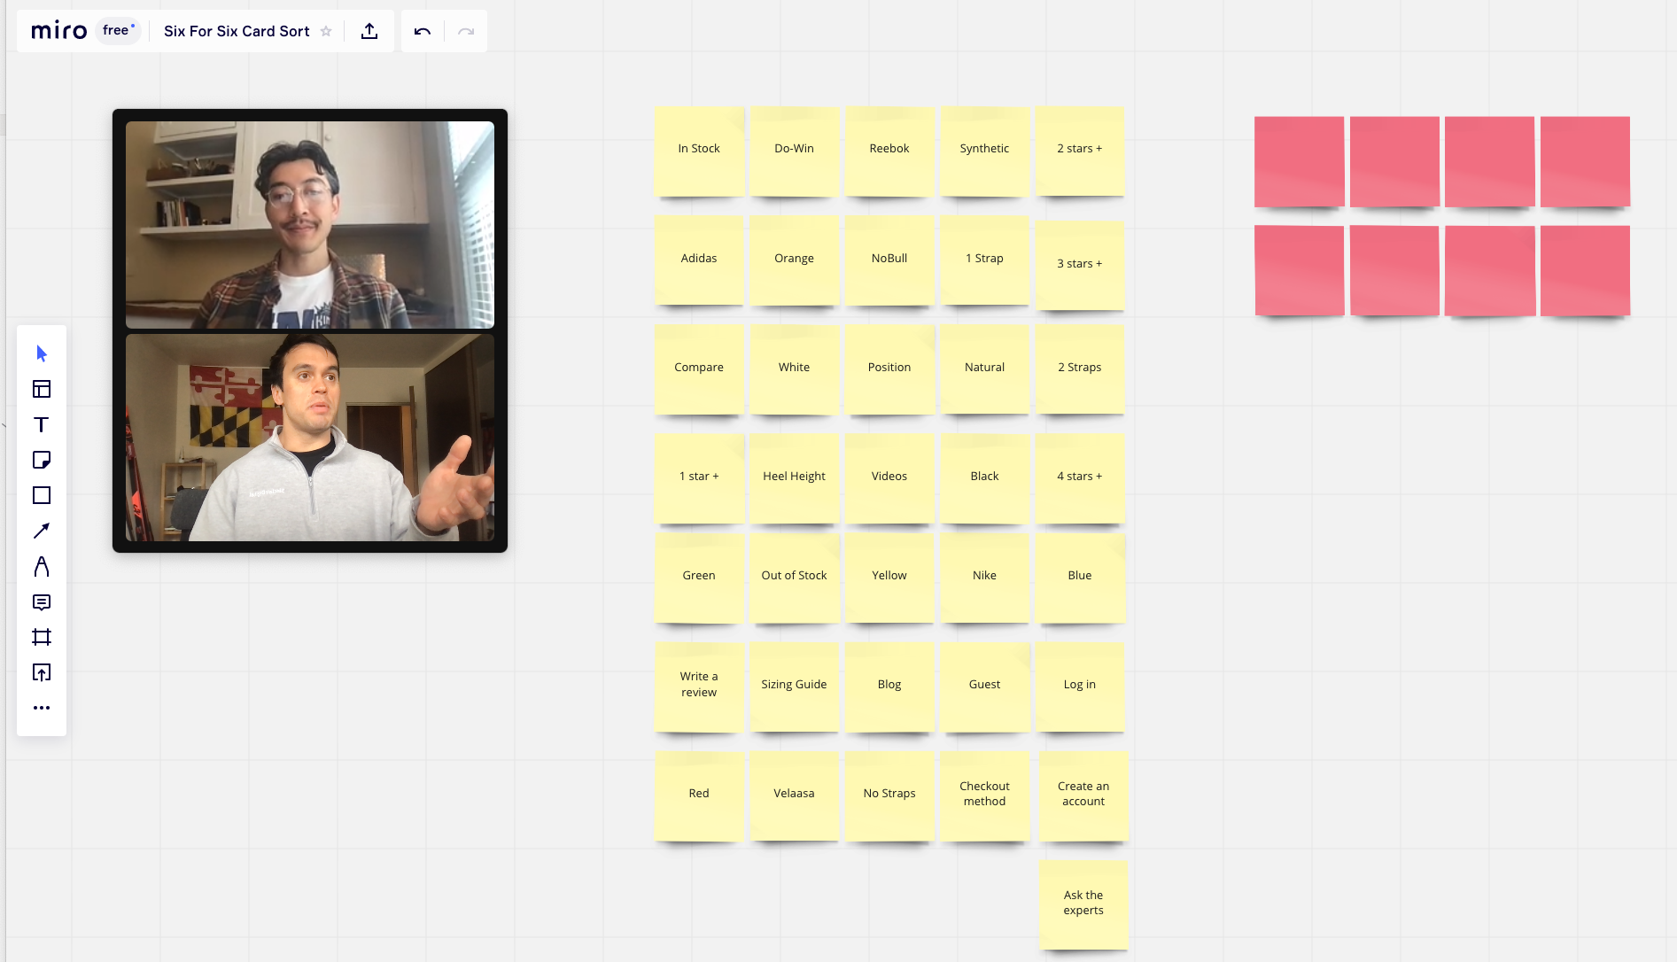Select the Natural sticky note

[x=985, y=369]
